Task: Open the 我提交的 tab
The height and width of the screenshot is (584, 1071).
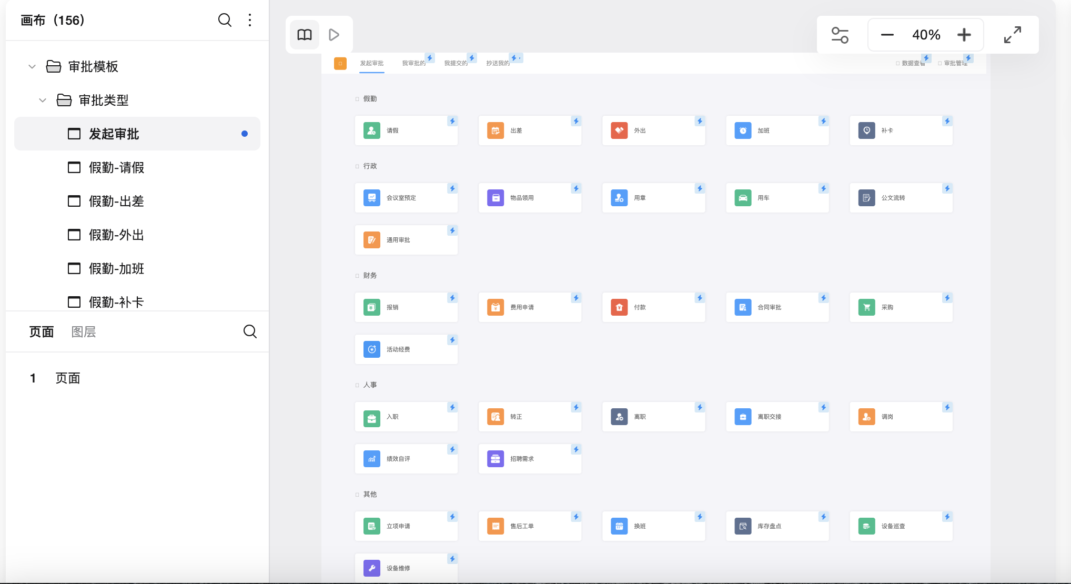Action: tap(456, 64)
